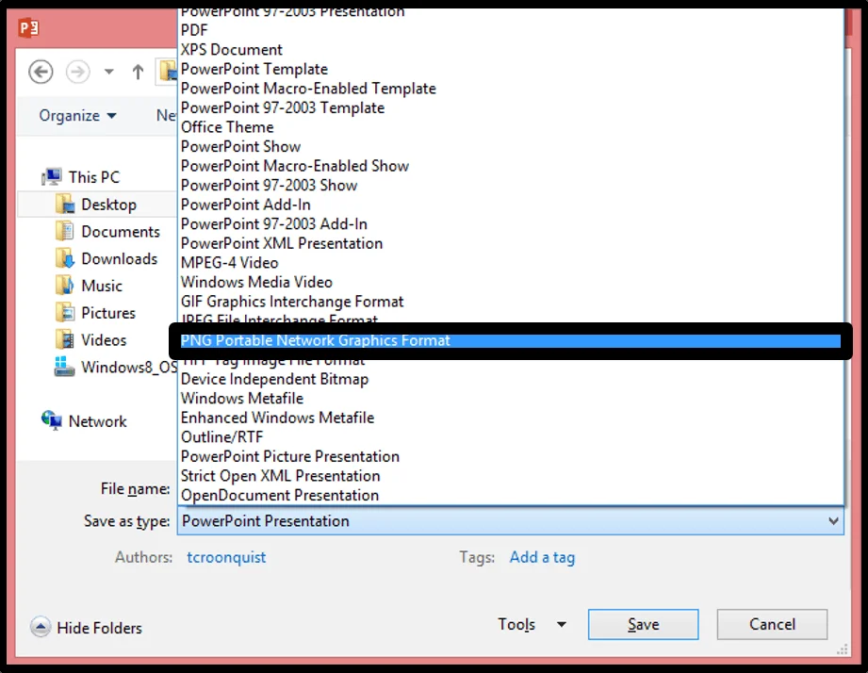Click the PowerPoint logo icon in title bar
This screenshot has width=868, height=673.
pyautogui.click(x=28, y=27)
